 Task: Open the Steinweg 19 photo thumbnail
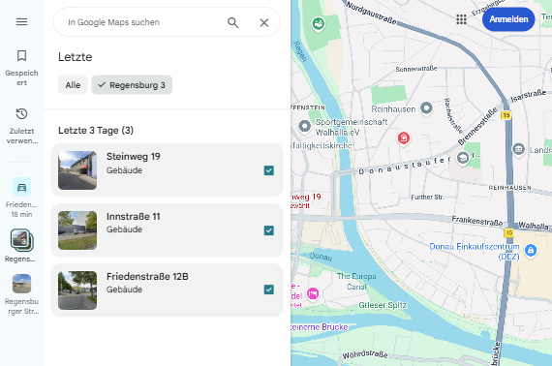77,170
